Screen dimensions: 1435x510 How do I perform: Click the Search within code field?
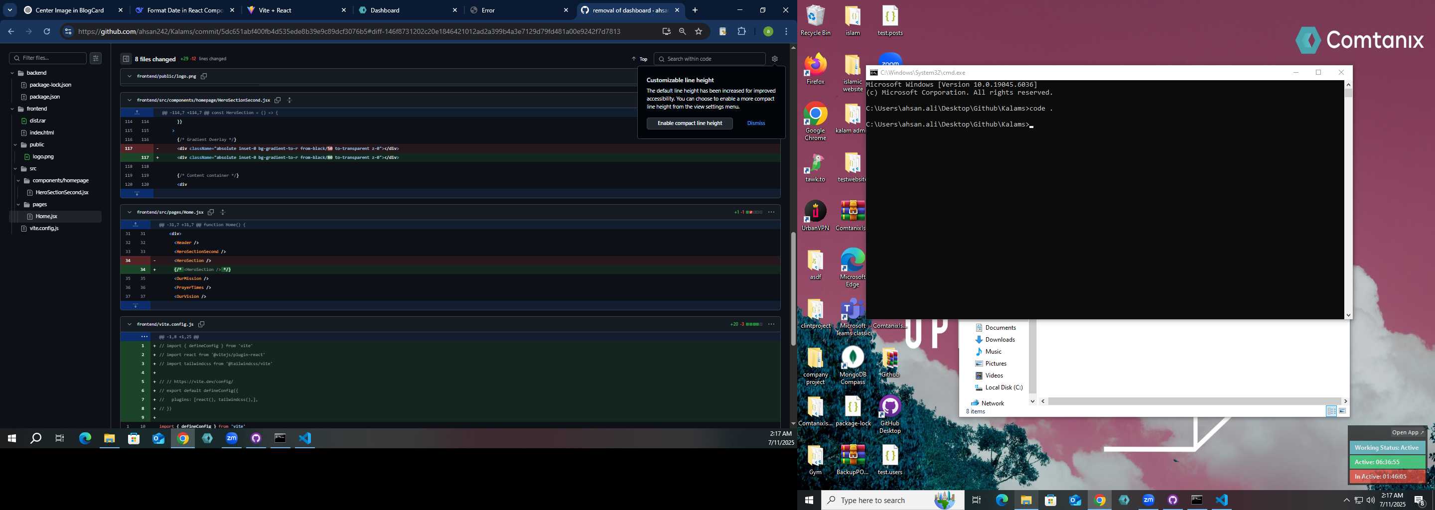[x=710, y=59]
